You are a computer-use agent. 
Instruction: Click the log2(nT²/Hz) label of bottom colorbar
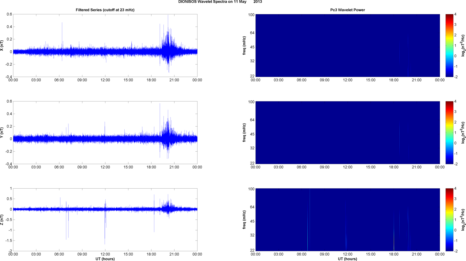(464, 220)
